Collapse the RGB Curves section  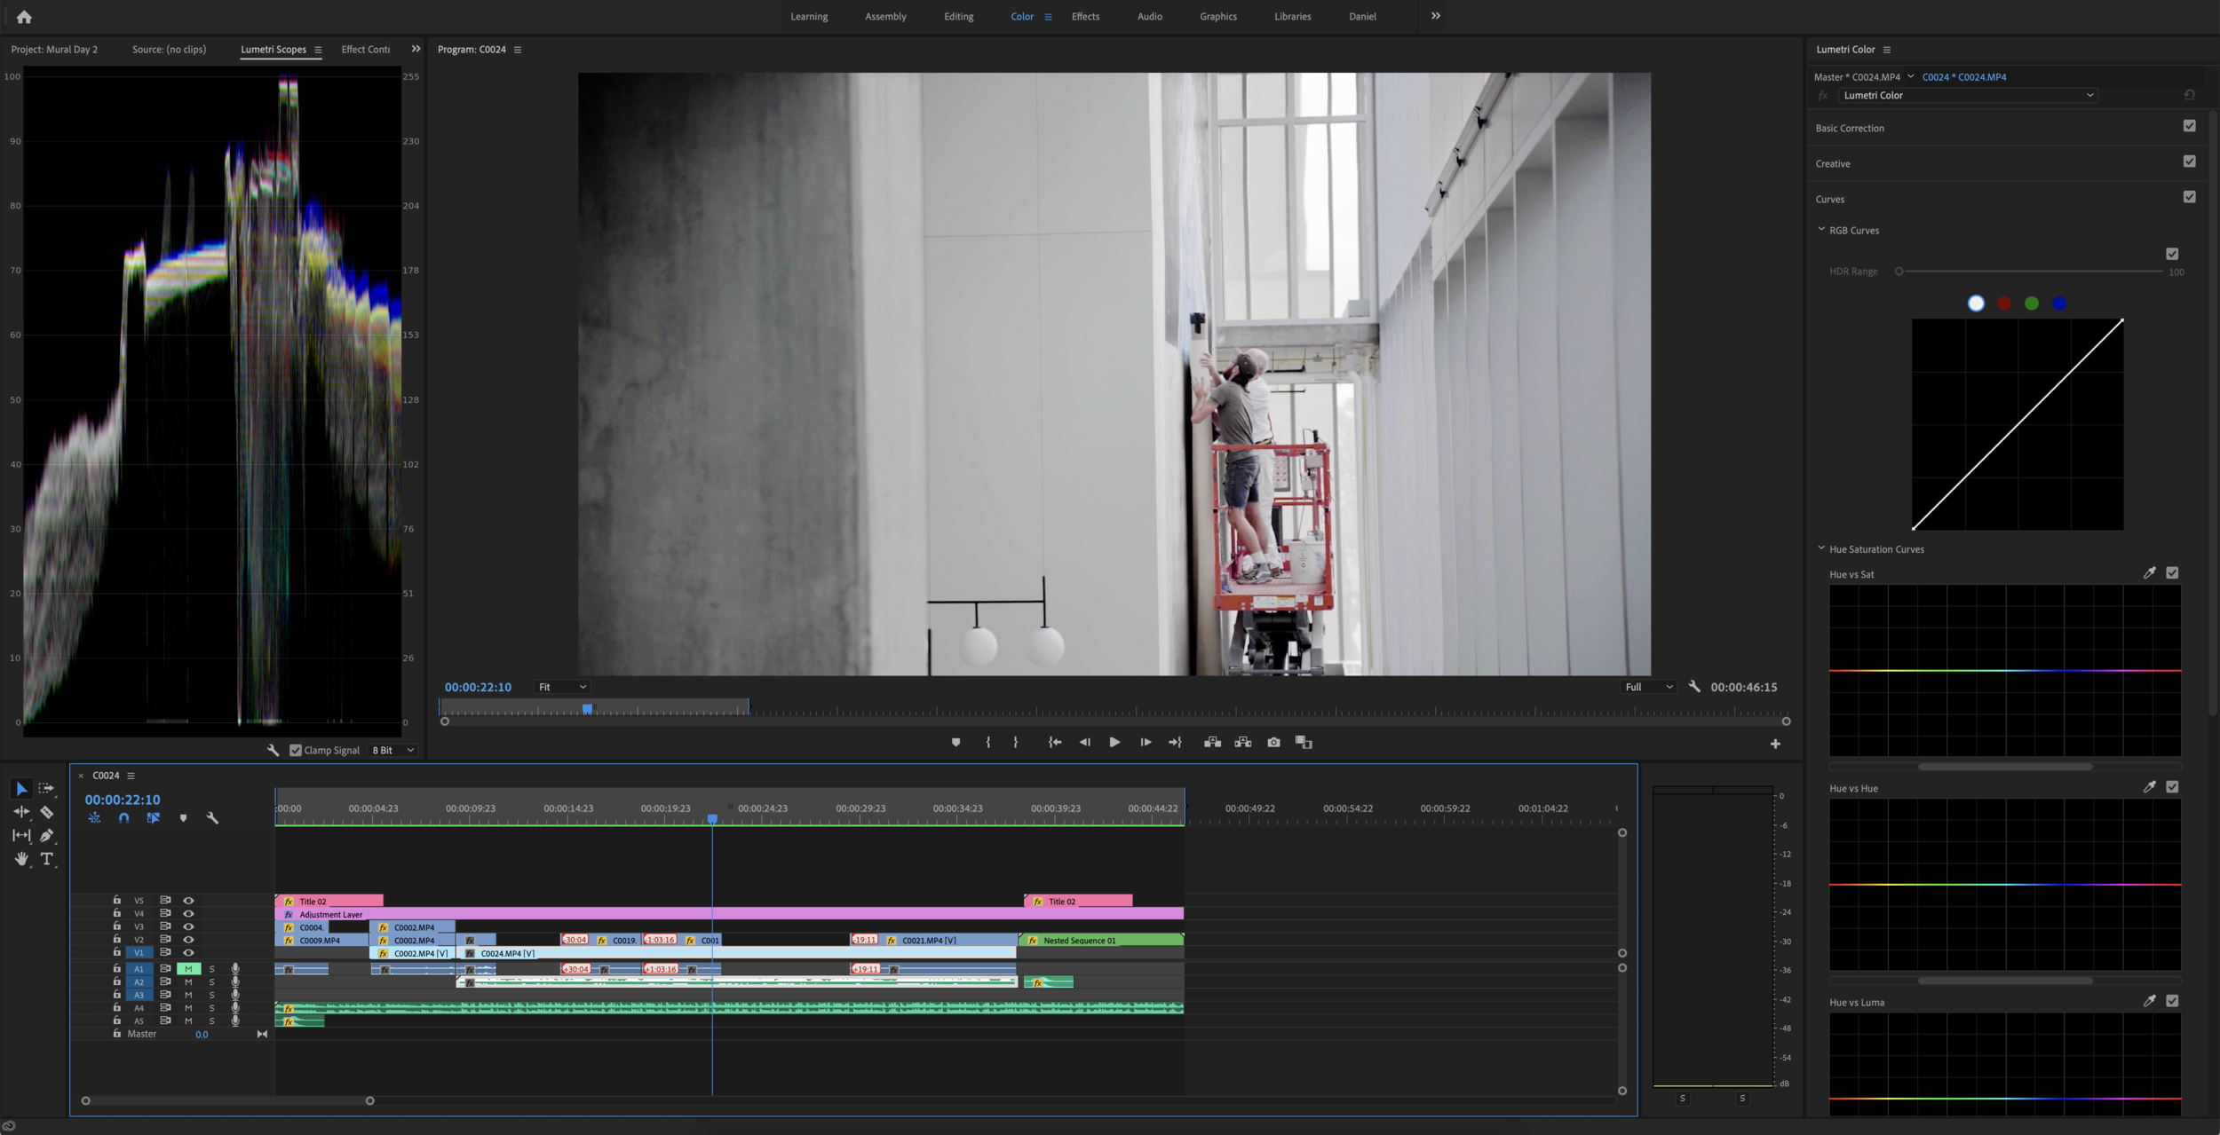(1821, 230)
